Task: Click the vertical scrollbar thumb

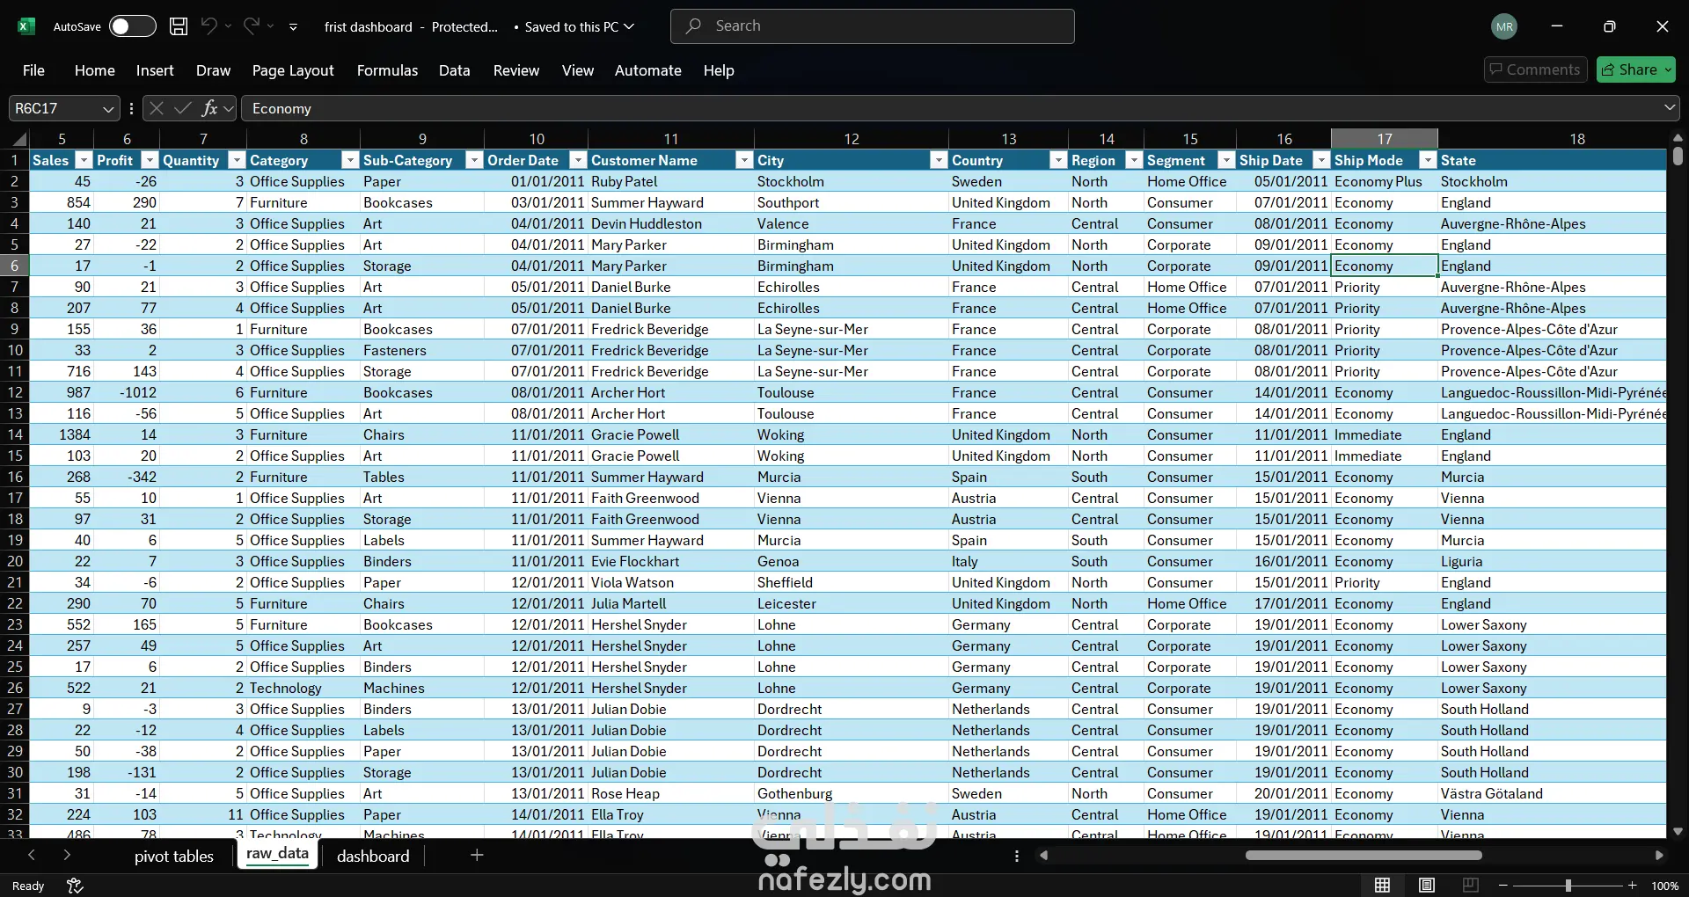Action: 1678,156
